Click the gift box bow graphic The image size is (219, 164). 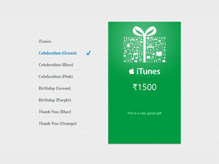point(145,31)
